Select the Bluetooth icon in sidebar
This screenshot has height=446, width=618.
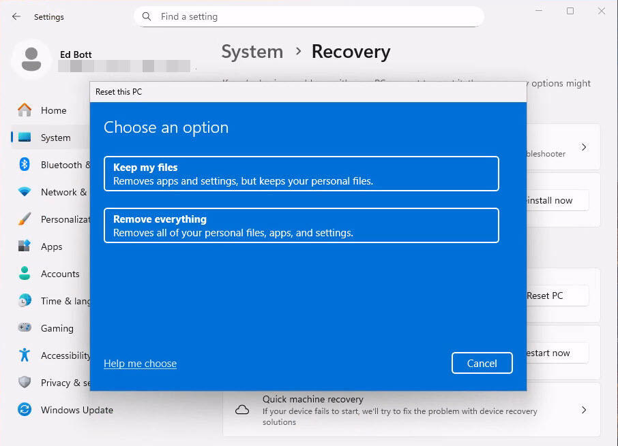25,165
